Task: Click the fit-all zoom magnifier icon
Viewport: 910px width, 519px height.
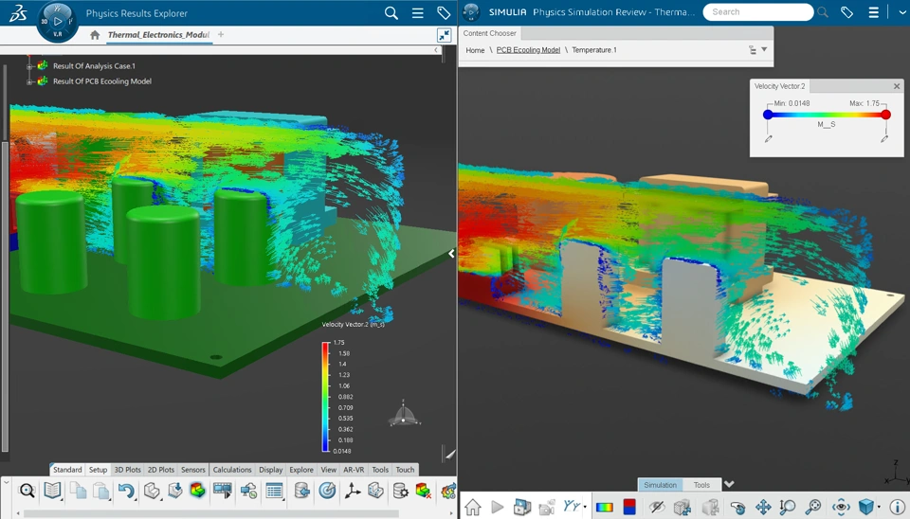Action: [x=813, y=507]
